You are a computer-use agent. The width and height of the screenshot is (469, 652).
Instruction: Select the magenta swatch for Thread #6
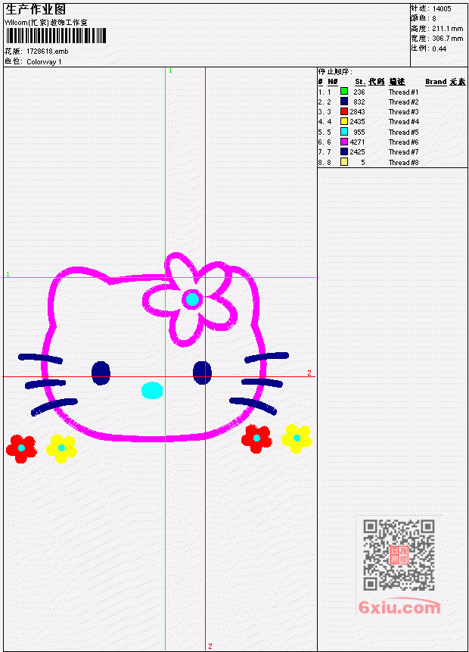tap(344, 142)
